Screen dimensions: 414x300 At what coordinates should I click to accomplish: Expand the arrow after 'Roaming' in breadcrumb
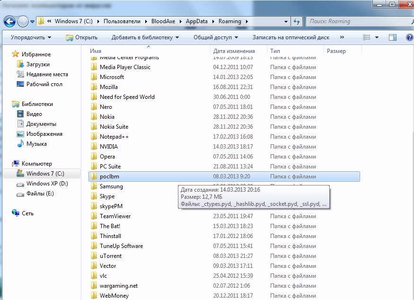click(247, 21)
